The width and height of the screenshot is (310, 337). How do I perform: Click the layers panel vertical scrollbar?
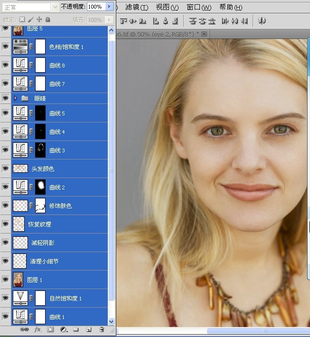tap(111, 170)
